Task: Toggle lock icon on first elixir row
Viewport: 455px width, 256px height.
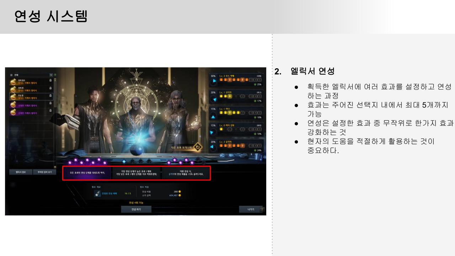Action: click(x=50, y=80)
